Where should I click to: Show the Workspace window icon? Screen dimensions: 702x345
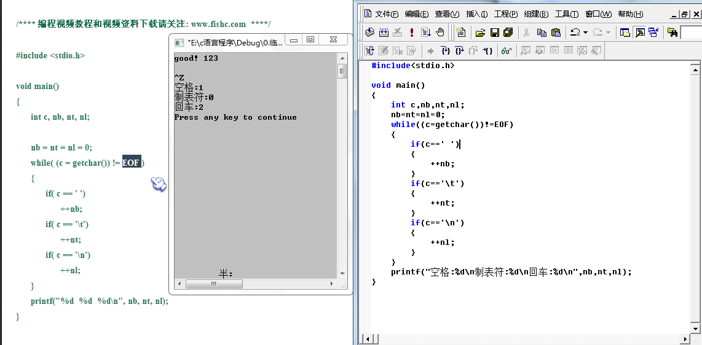click(x=625, y=32)
